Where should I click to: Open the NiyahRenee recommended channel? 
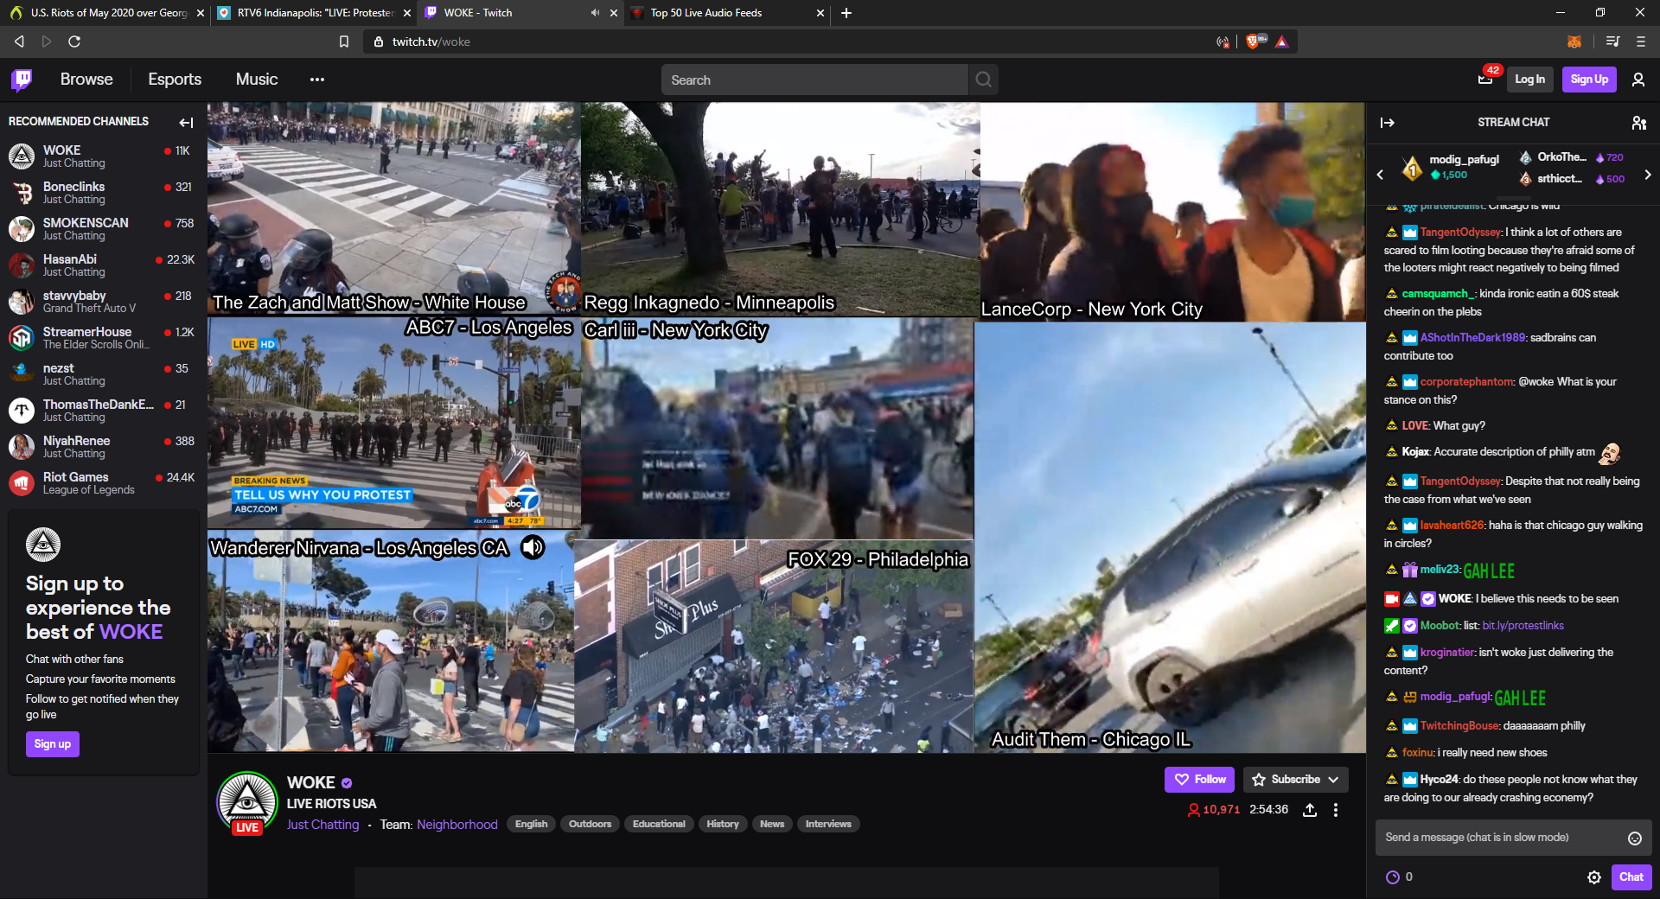point(104,447)
